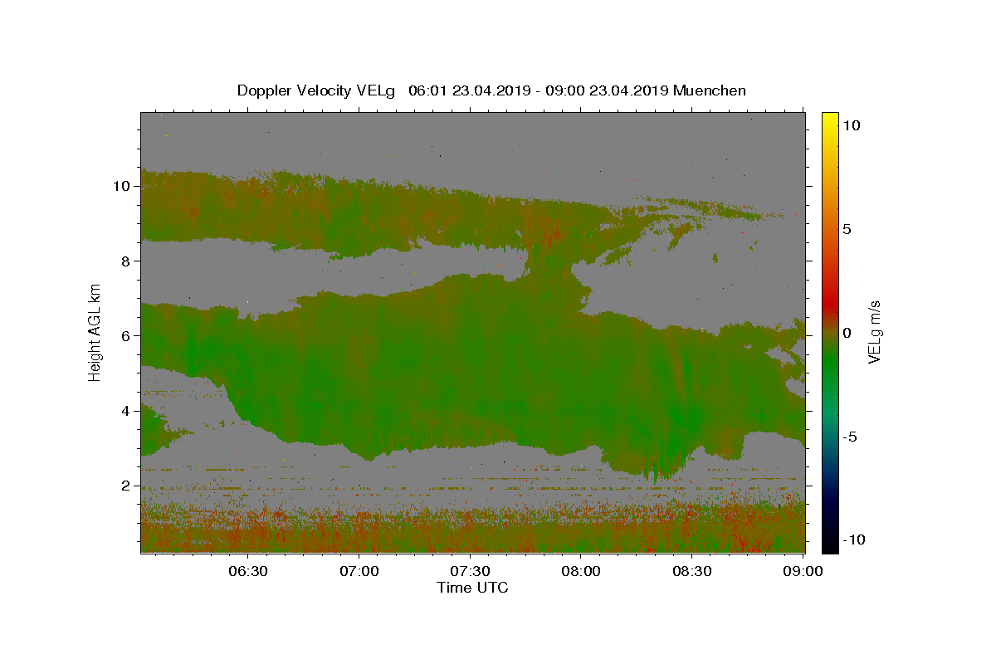Click the colorbar label '5'

(x=847, y=229)
